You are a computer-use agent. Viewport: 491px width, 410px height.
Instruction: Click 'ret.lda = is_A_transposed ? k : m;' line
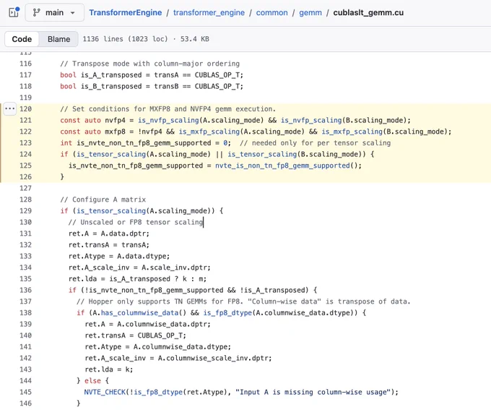point(137,278)
